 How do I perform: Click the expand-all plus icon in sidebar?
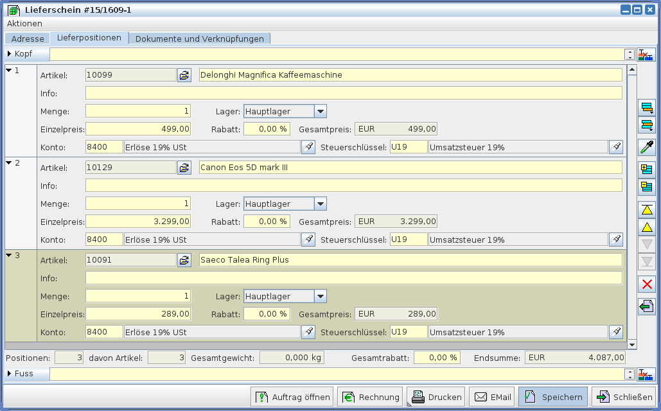647,170
